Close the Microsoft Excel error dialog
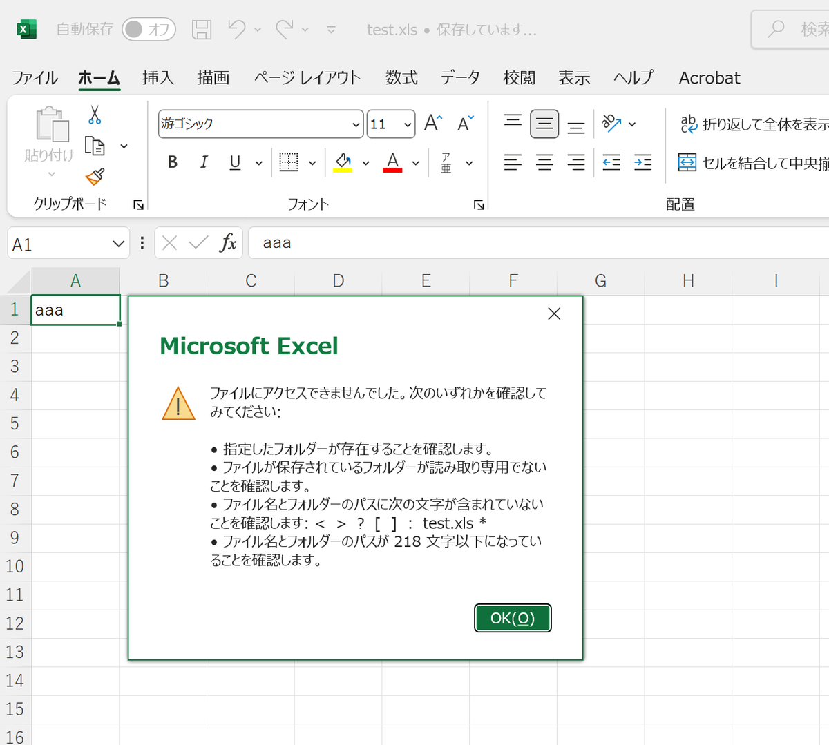829x745 pixels. click(554, 314)
